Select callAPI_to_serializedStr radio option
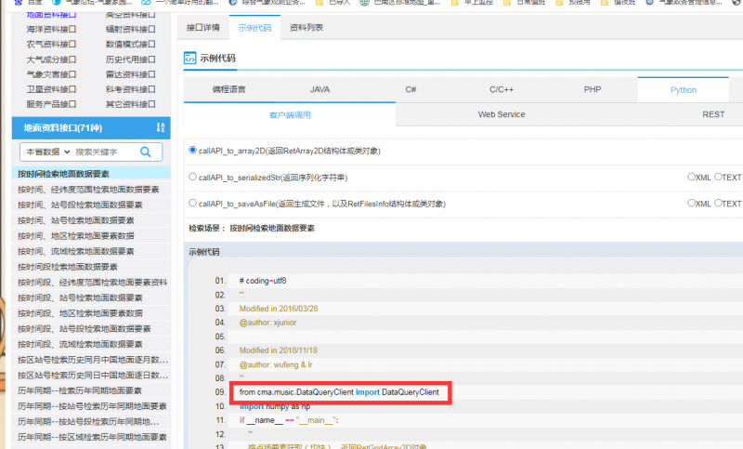Image resolution: width=743 pixels, height=449 pixels. click(x=192, y=177)
